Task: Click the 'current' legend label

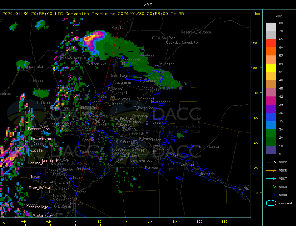Action: (286, 203)
